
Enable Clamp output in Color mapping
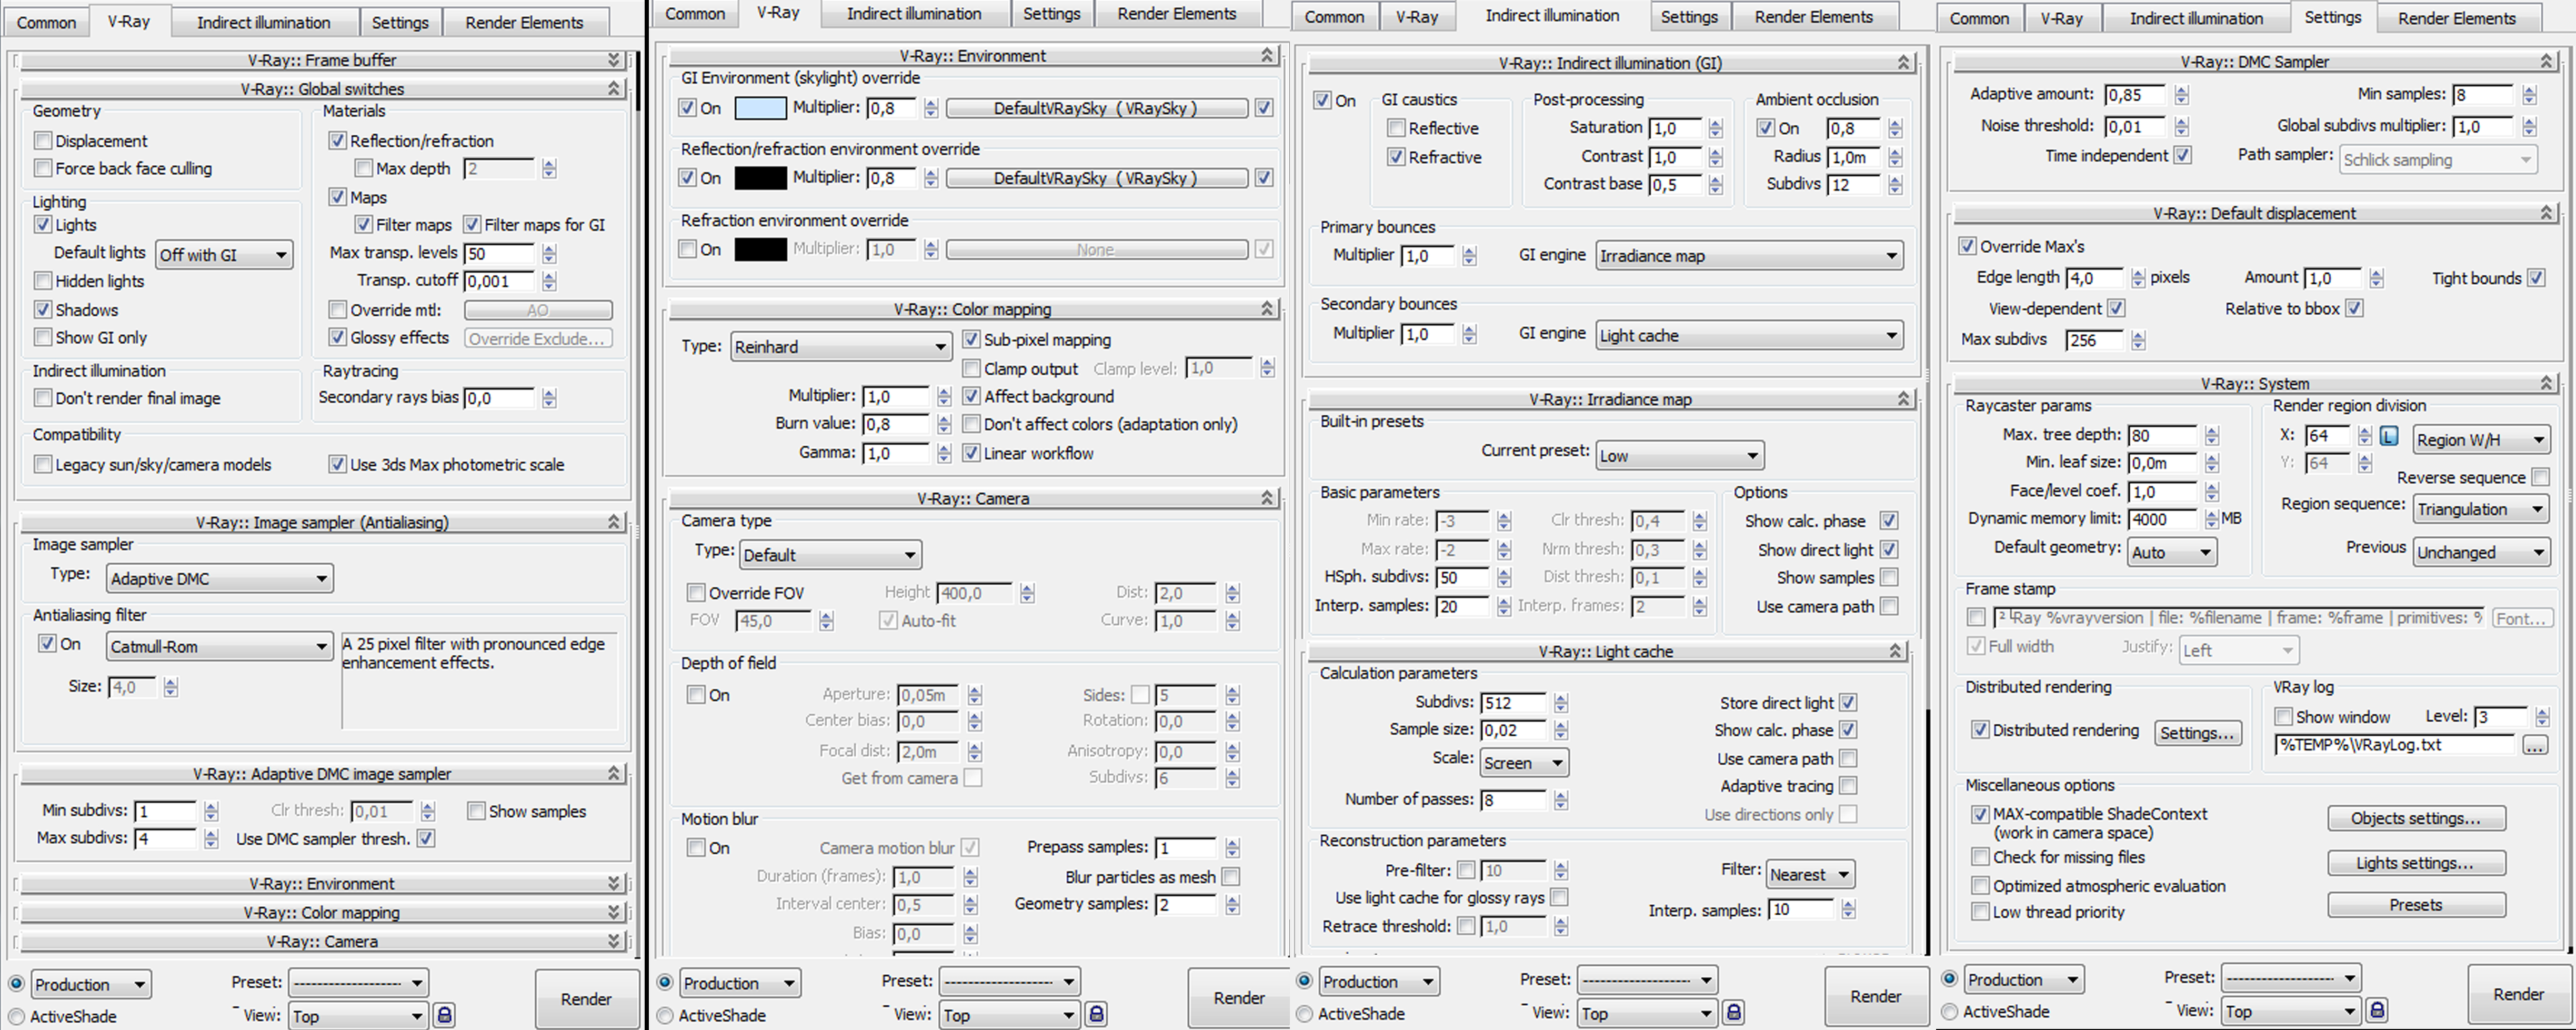(971, 369)
